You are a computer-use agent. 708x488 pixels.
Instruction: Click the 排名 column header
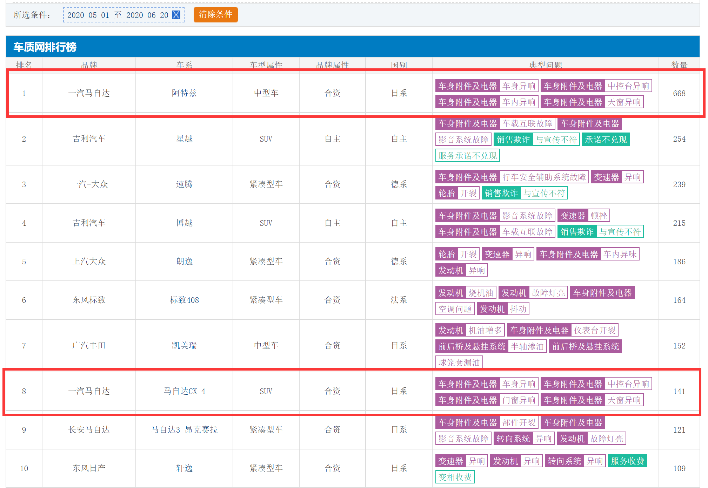pos(24,65)
